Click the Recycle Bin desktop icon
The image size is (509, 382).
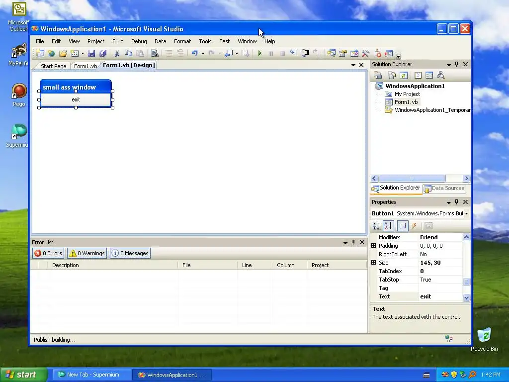pos(484,340)
